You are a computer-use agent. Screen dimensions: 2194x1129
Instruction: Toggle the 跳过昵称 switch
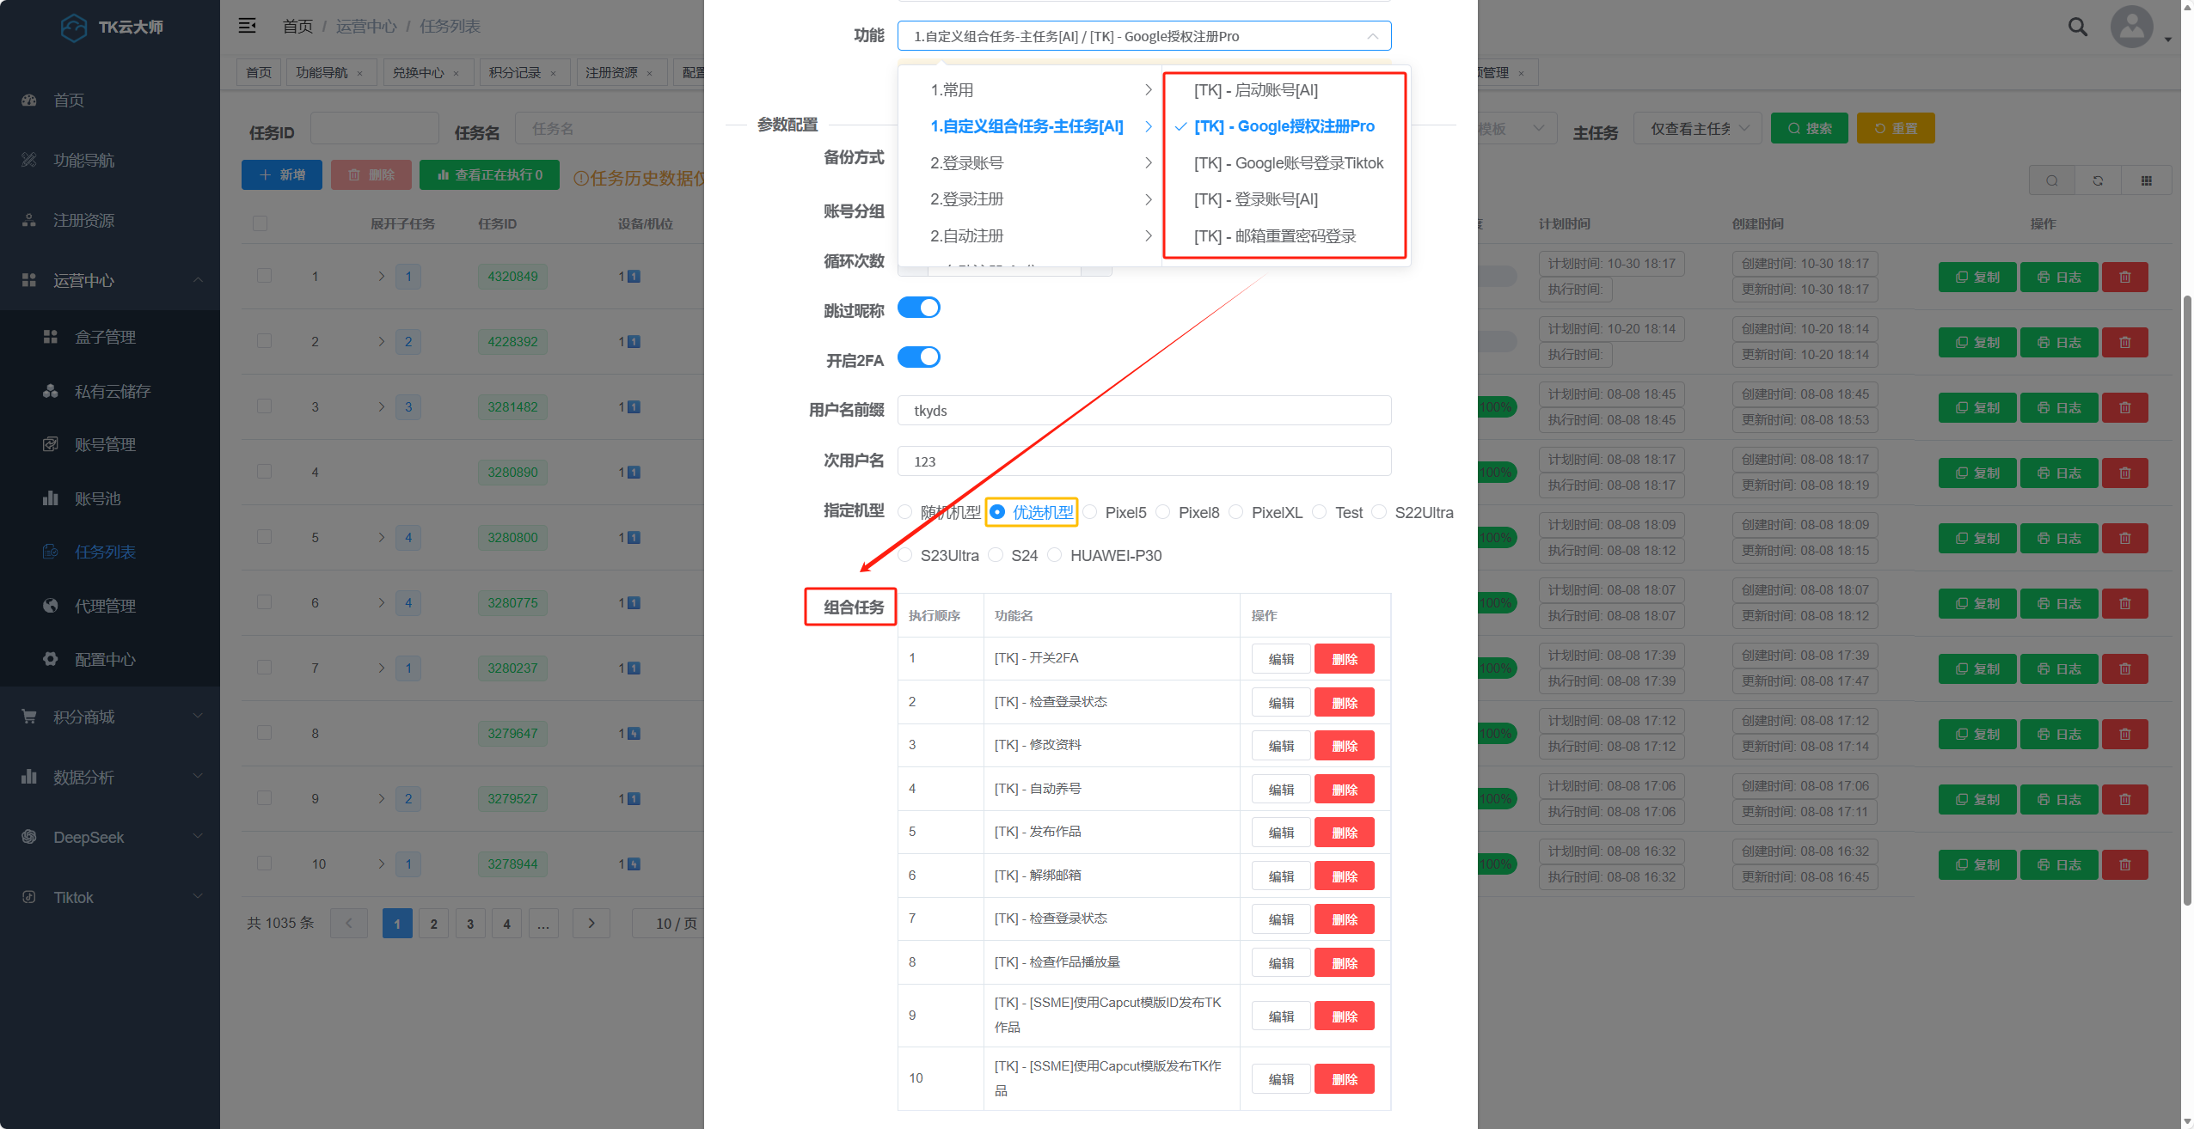(918, 308)
